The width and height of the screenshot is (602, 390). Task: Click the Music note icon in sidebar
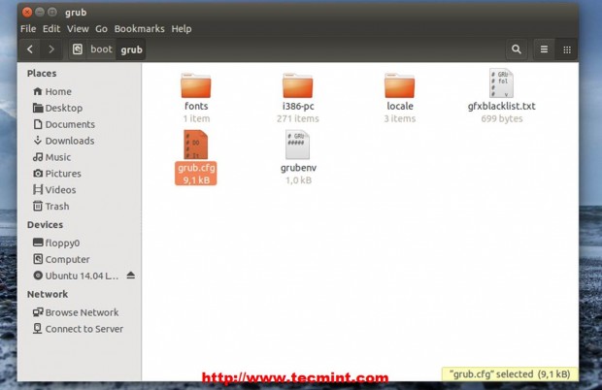click(x=38, y=157)
